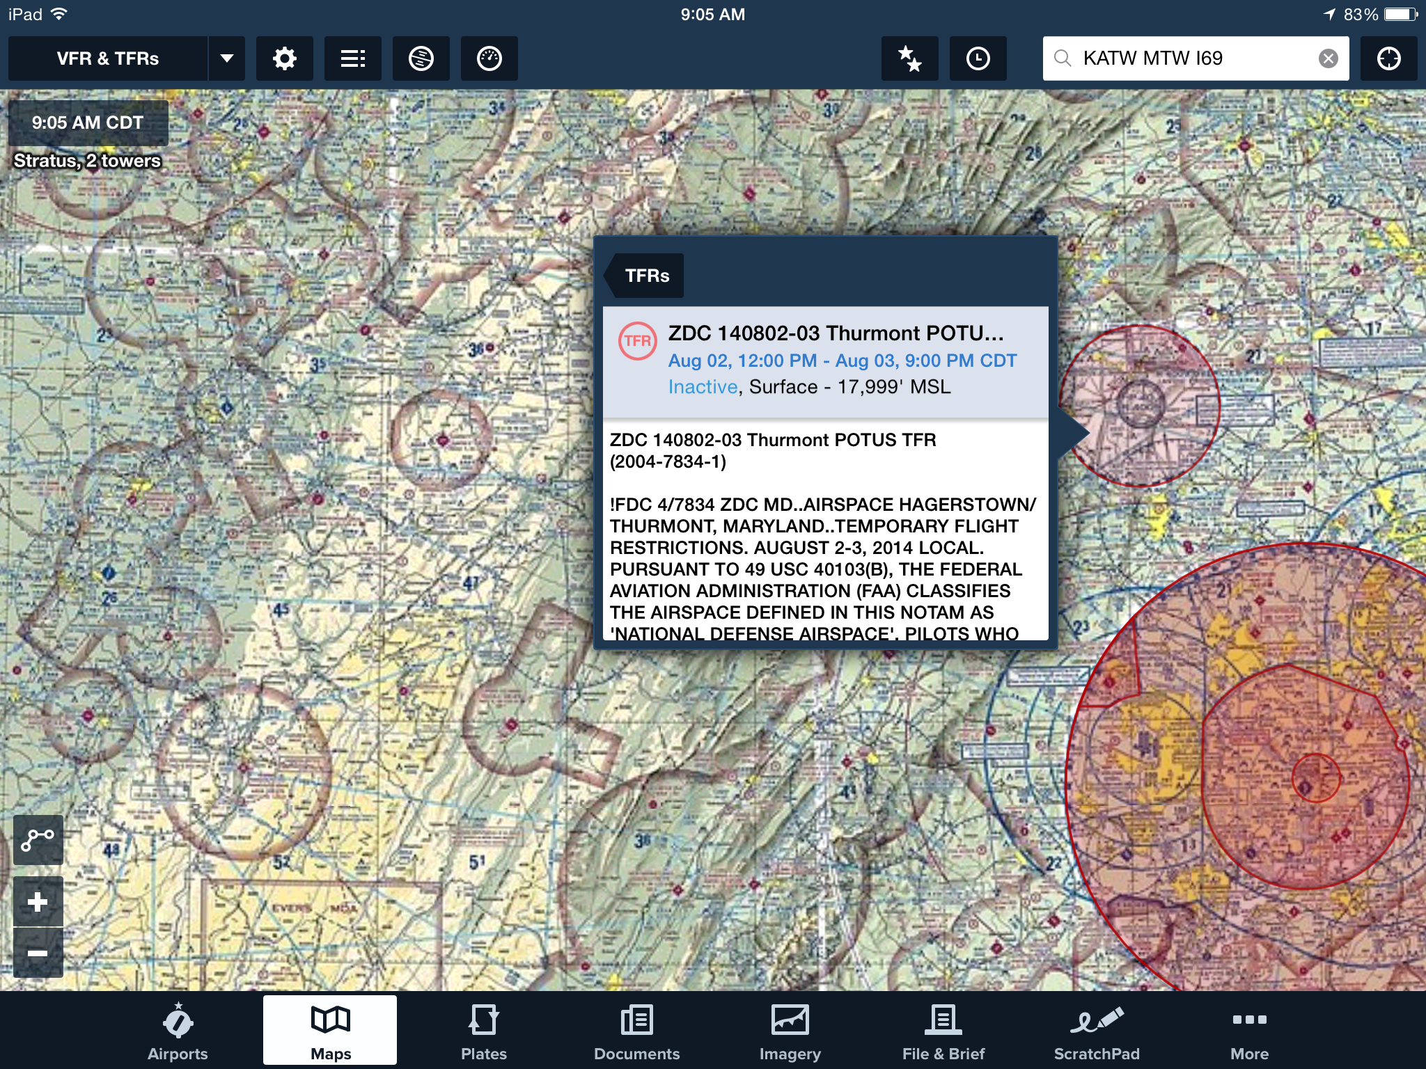
Task: Activate the route editor tool
Action: click(38, 839)
